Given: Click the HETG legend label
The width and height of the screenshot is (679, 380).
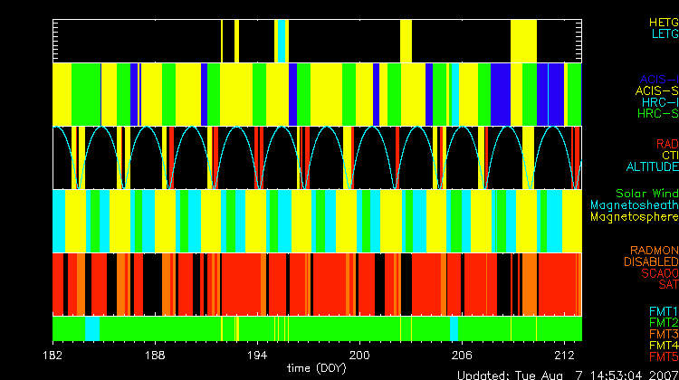Looking at the screenshot, I should pos(664,21).
